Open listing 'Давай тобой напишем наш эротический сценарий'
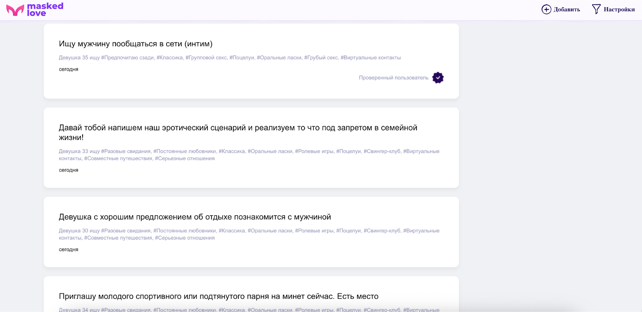642x312 pixels. [238, 132]
